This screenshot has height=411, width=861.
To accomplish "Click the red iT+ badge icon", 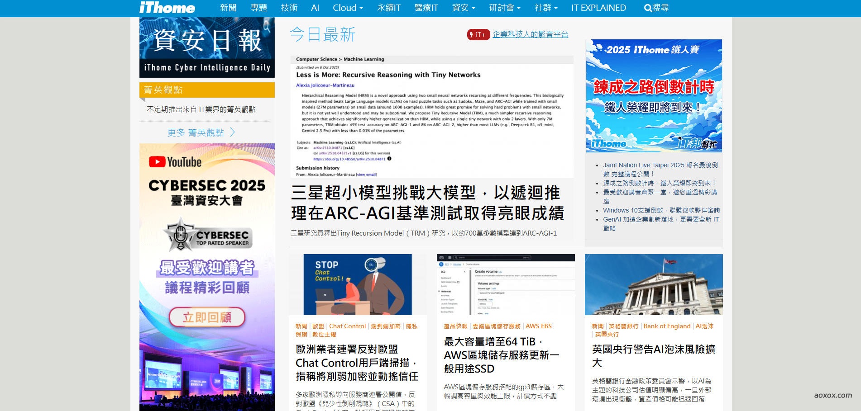I will pyautogui.click(x=478, y=35).
